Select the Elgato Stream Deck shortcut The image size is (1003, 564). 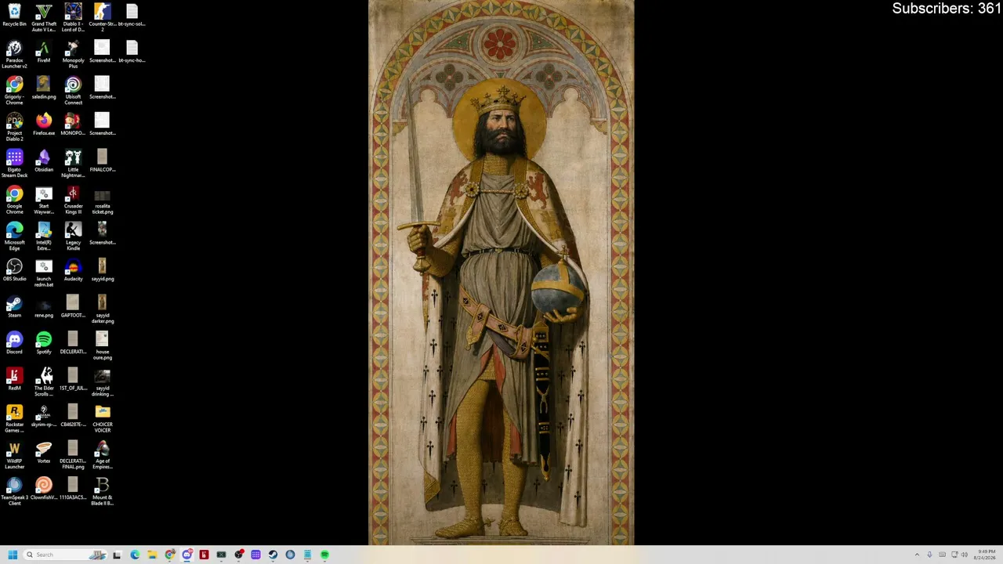pos(14,163)
